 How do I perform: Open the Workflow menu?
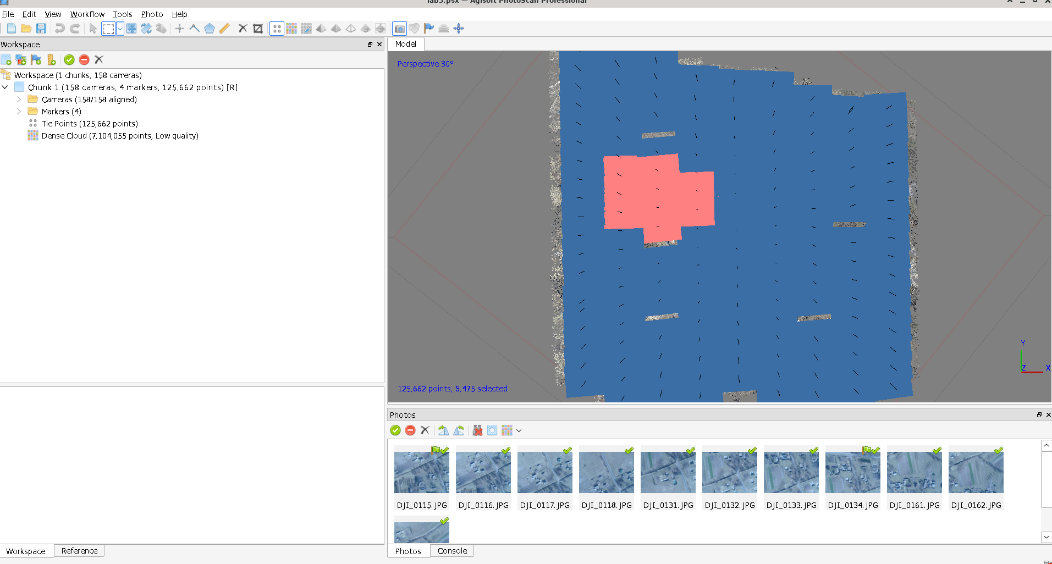87,14
